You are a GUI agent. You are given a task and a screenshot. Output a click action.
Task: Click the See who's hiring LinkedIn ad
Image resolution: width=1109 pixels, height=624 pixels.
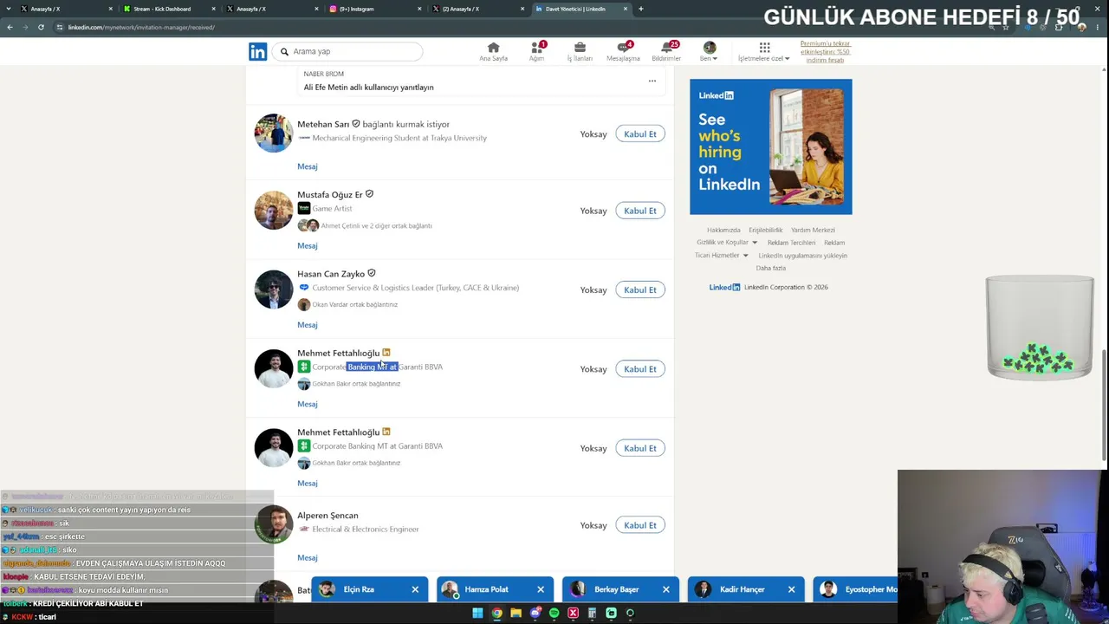771,146
